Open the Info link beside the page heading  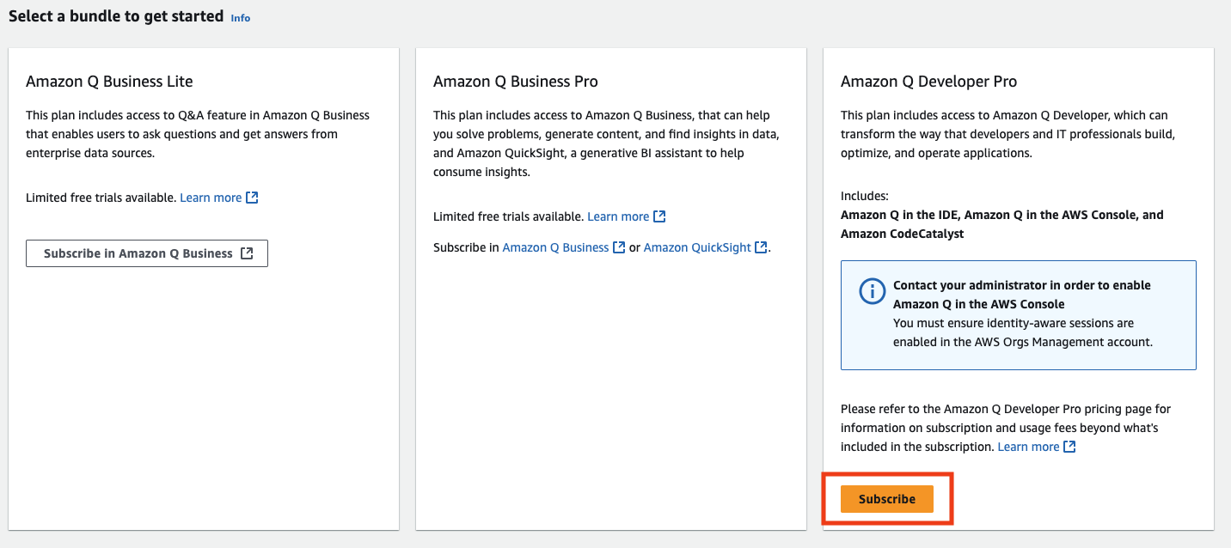[x=239, y=17]
